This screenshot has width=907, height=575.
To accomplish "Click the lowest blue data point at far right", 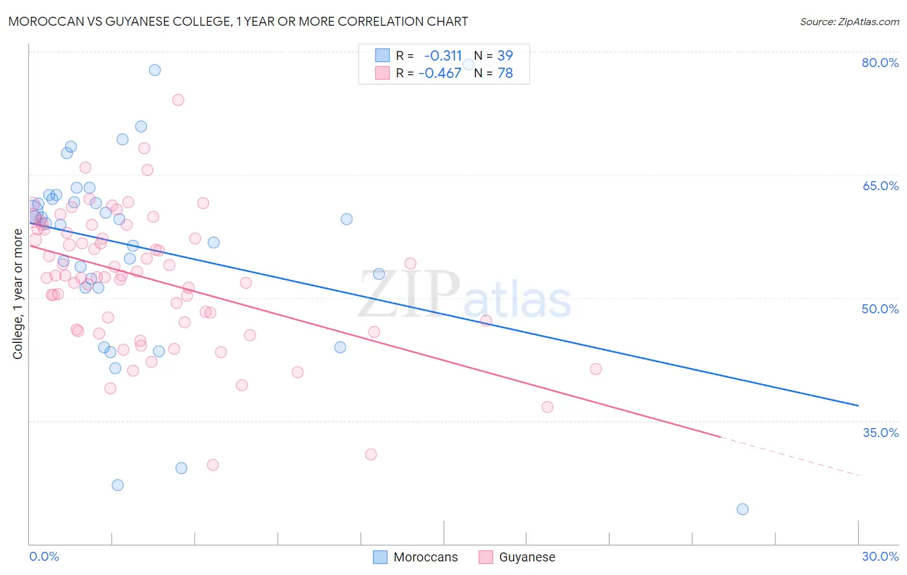I will click(743, 509).
